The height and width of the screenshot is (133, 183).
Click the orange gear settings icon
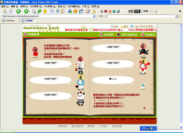[x=76, y=11]
